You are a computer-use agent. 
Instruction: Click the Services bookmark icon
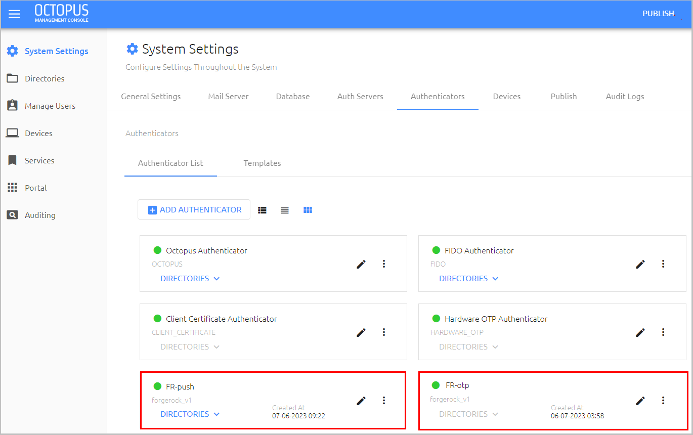coord(12,160)
